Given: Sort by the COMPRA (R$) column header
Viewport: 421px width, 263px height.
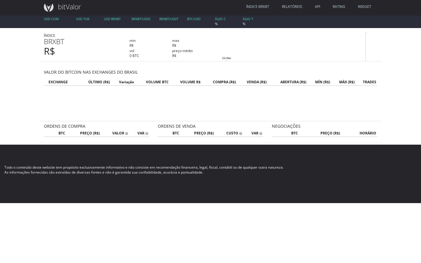Looking at the screenshot, I should (x=224, y=82).
